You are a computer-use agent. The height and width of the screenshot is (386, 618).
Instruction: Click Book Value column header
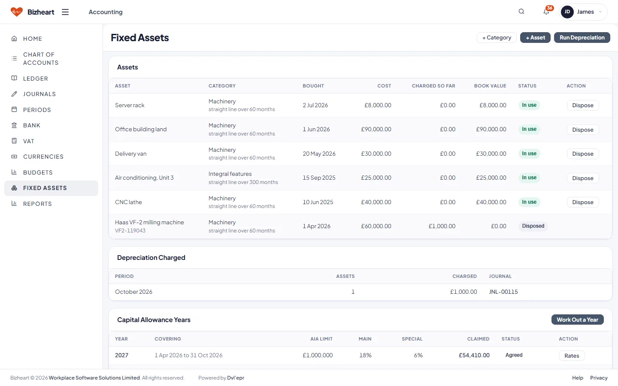click(490, 86)
